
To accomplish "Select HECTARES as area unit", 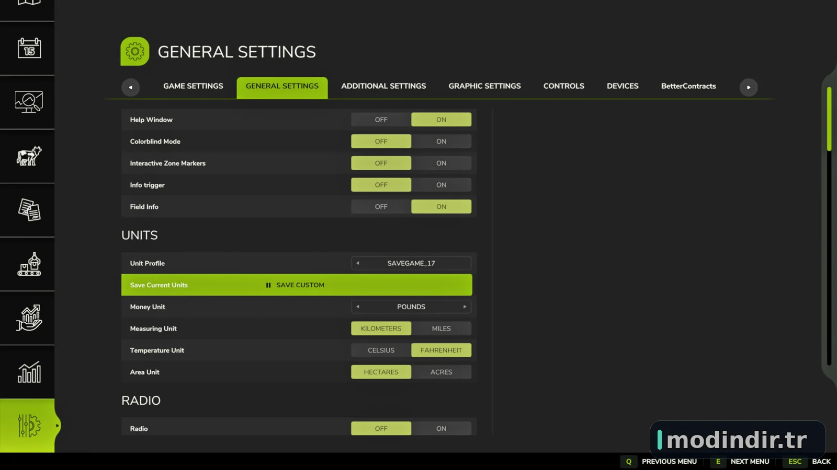I will tap(381, 372).
